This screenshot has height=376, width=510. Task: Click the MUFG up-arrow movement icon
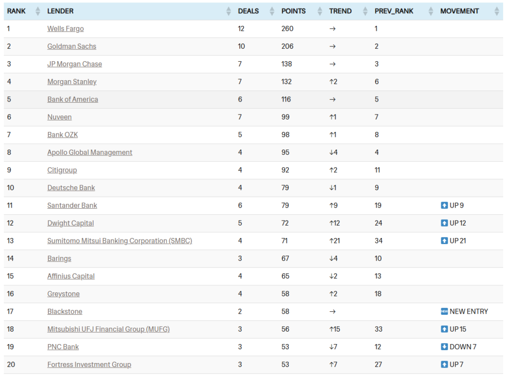tap(444, 329)
